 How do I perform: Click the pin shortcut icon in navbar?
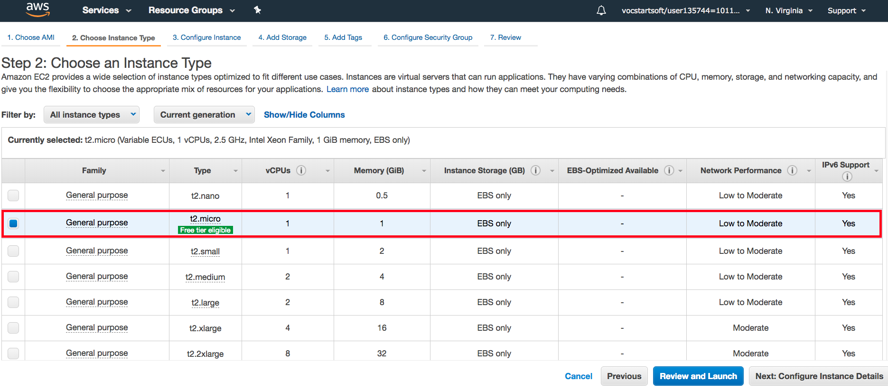pyautogui.click(x=257, y=10)
